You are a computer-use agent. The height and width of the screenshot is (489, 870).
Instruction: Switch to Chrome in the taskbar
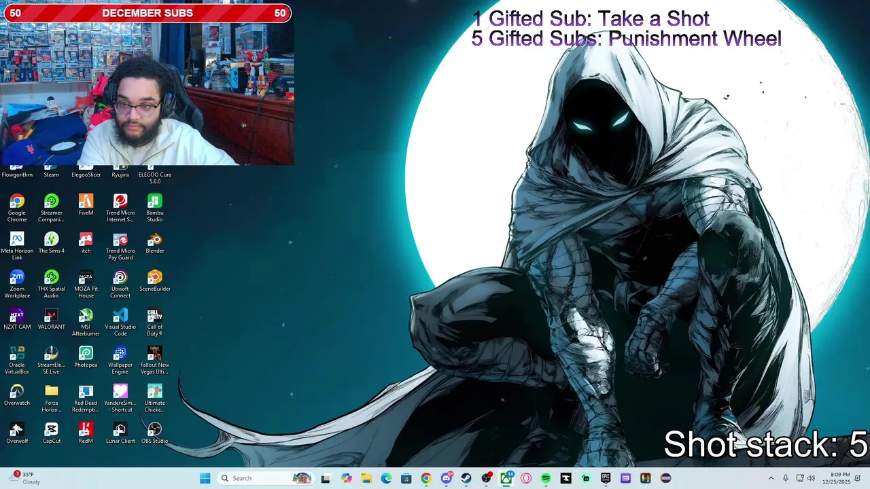426,478
